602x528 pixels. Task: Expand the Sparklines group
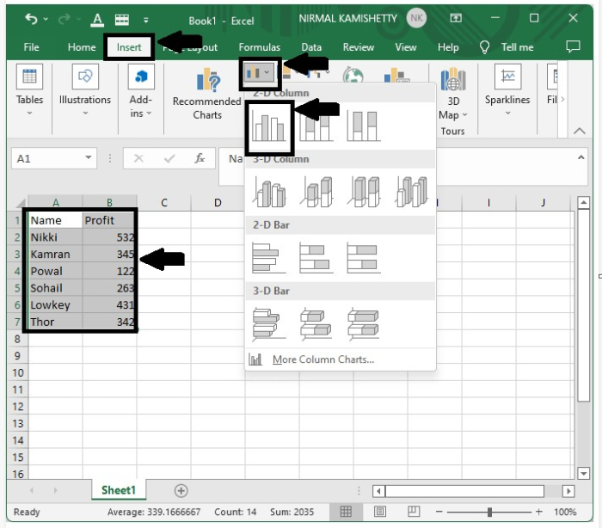(507, 91)
